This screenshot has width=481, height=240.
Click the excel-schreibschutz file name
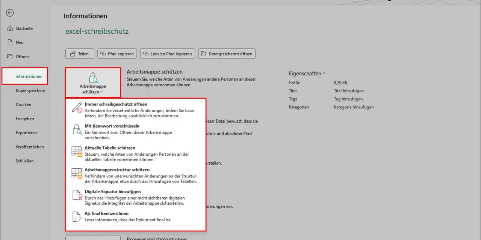(97, 31)
